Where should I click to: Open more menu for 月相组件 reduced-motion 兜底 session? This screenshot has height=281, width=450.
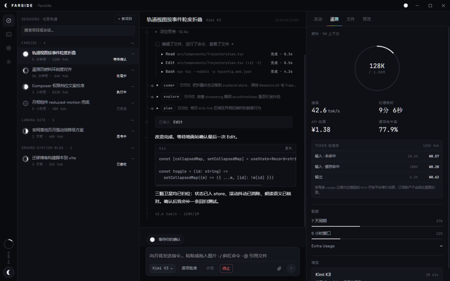point(132,102)
